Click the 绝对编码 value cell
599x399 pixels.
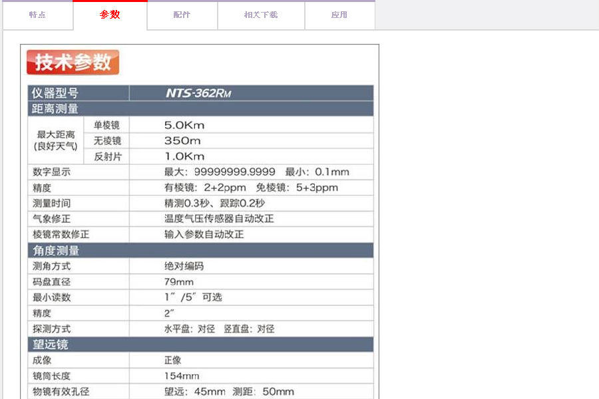click(184, 266)
